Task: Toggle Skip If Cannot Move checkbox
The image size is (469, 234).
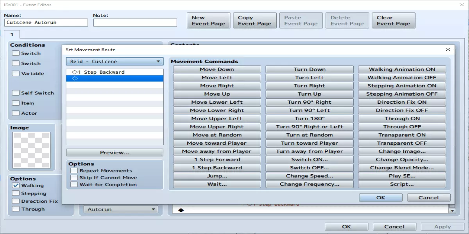Action: point(74,177)
